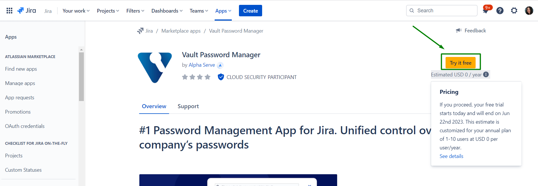Go to Jira breadcrumb link
Screen dimensions: 538x186
pos(149,31)
